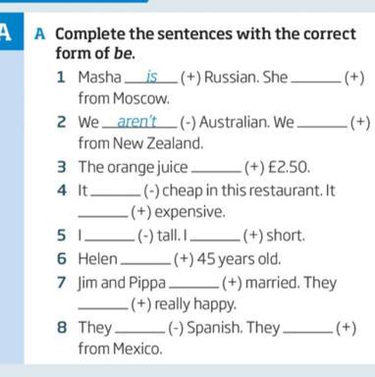Screen dimensions: 375x377
Task: Click the blue letter A beside the instructions
Action: click(39, 34)
